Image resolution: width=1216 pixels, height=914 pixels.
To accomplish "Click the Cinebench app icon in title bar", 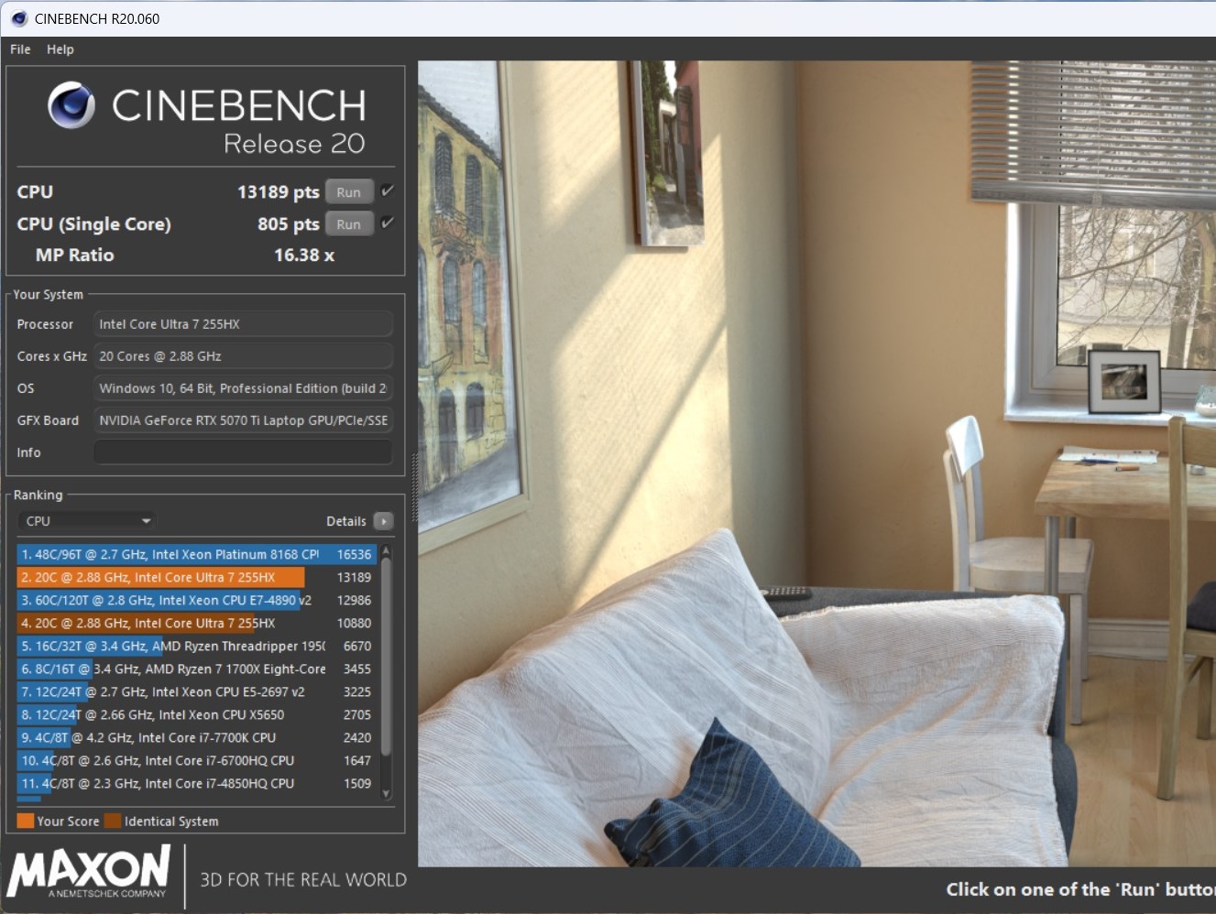I will pos(18,18).
